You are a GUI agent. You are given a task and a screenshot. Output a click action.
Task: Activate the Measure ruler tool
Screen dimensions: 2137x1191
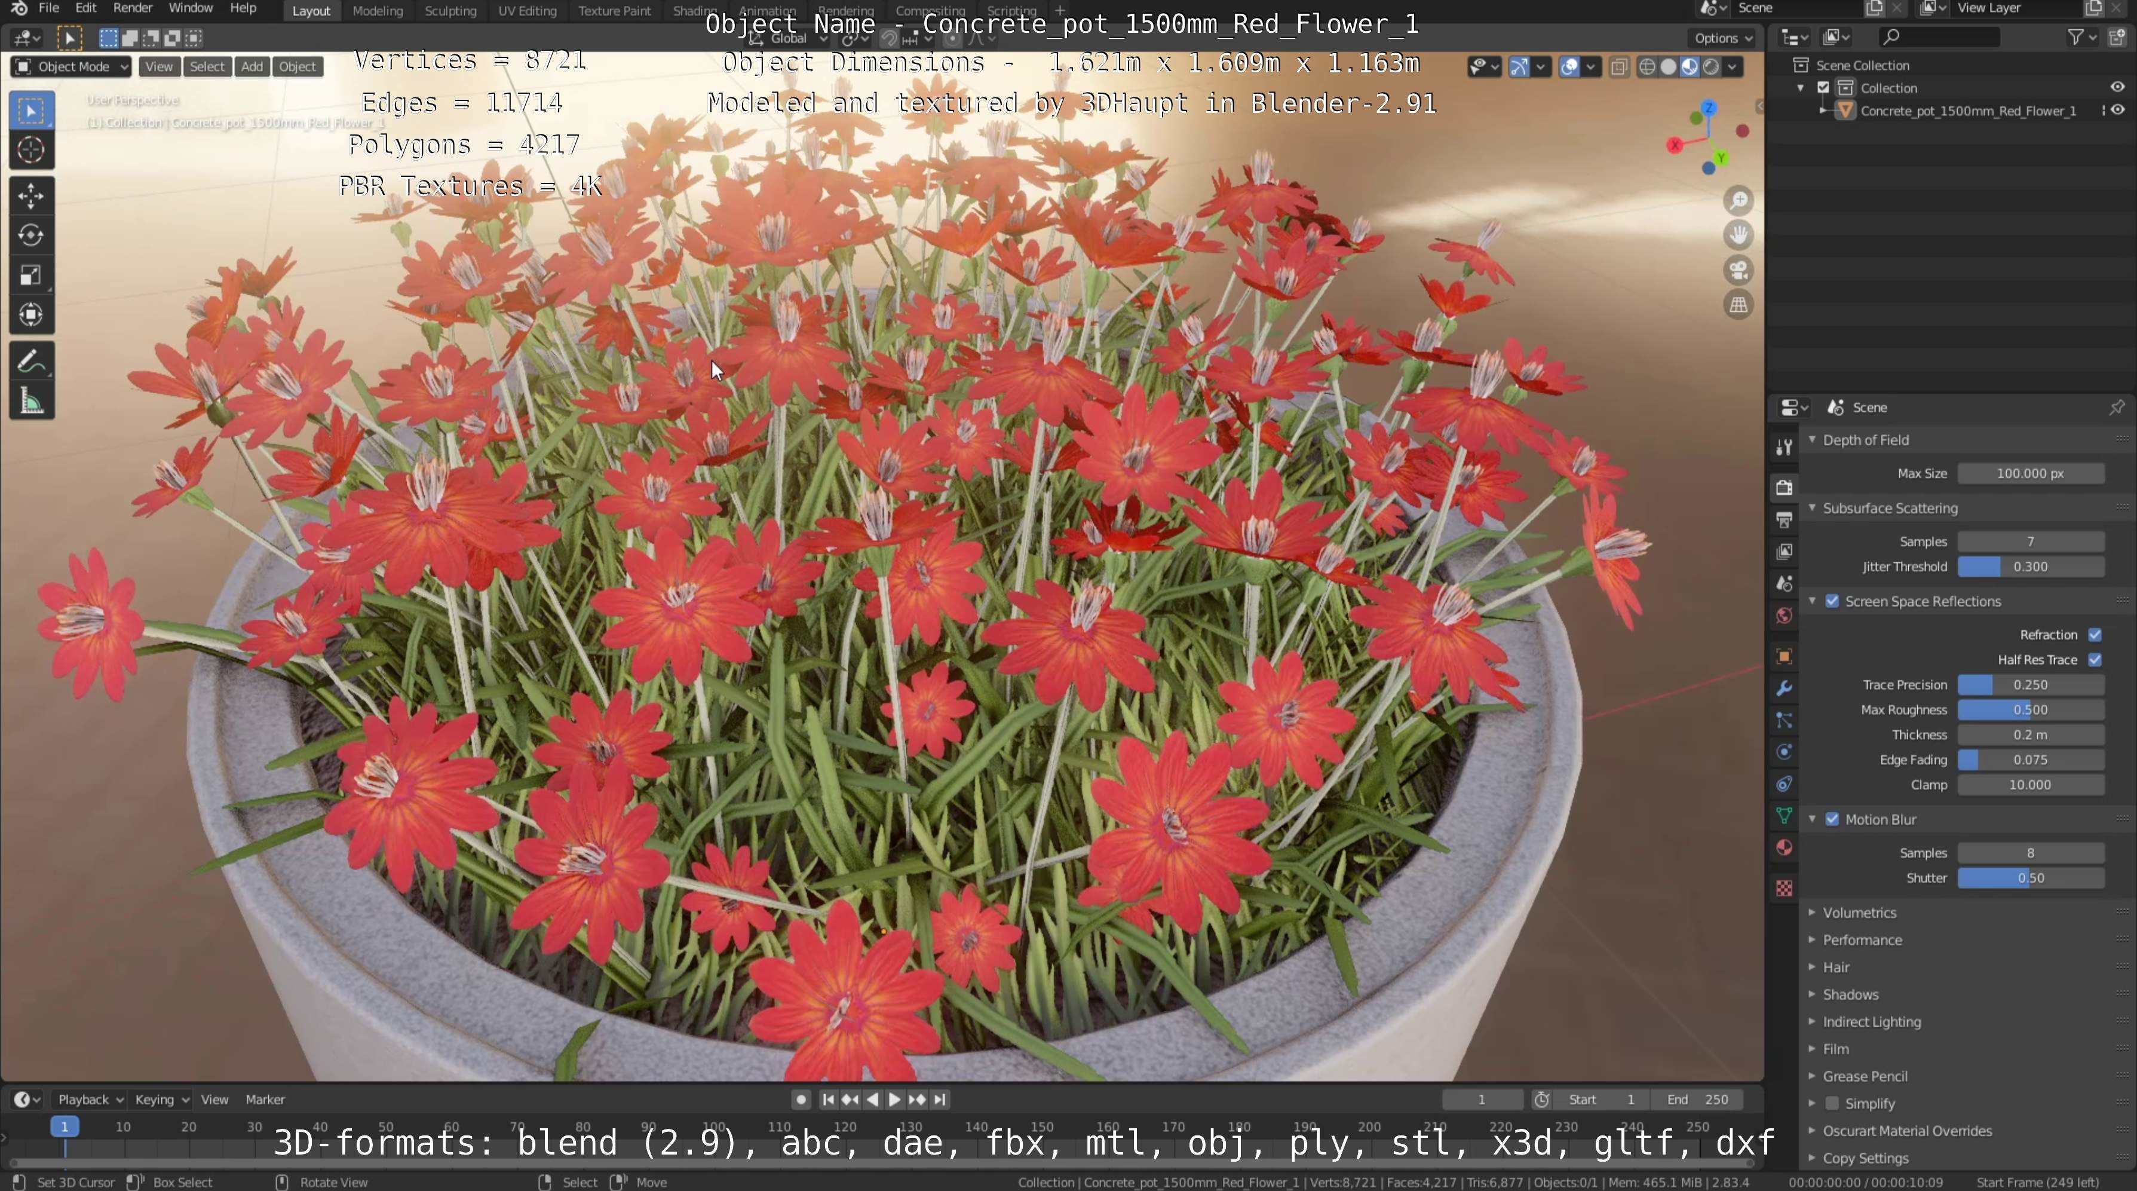point(32,402)
